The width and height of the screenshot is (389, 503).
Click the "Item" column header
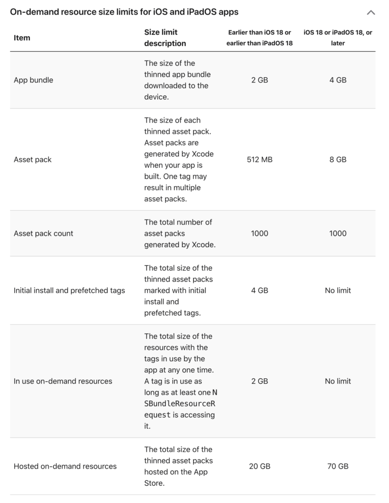tap(22, 38)
